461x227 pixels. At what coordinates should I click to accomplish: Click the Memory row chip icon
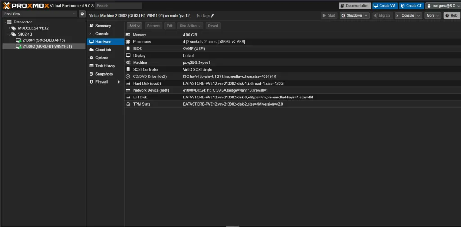pos(128,35)
